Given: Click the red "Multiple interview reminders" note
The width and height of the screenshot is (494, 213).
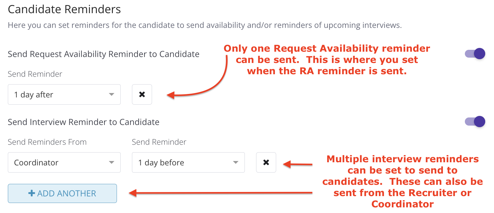Looking at the screenshot, I should tap(402, 181).
